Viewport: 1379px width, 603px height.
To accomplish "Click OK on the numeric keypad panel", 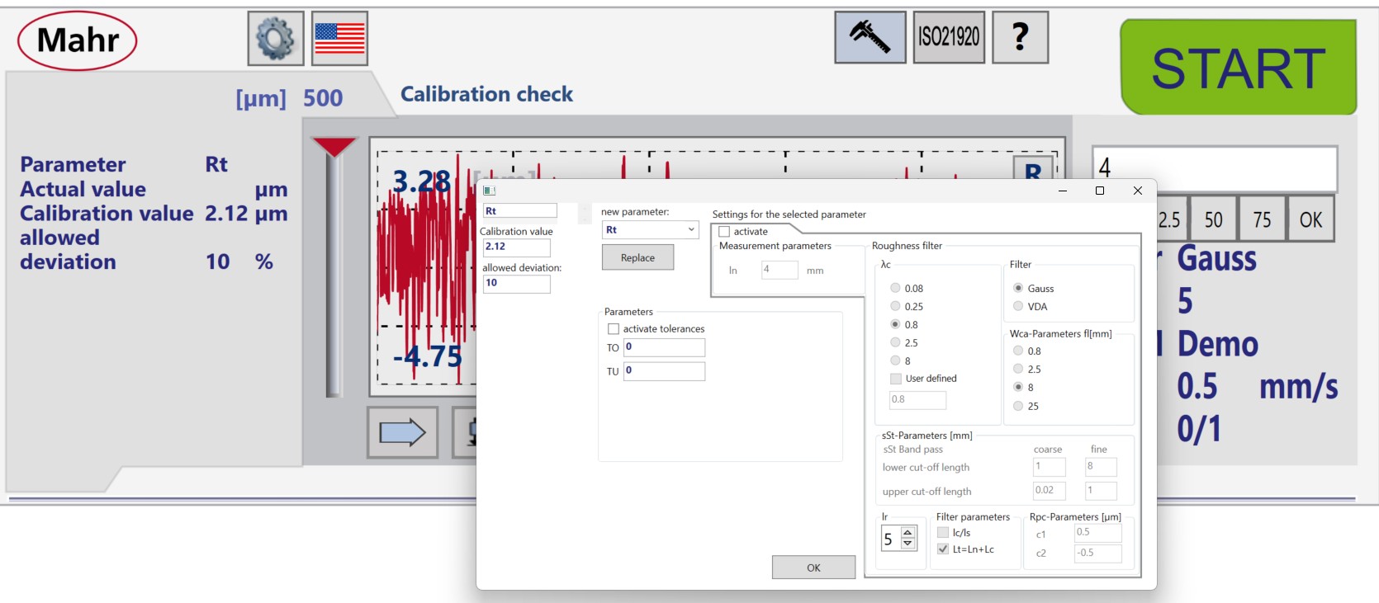I will click(x=1310, y=219).
